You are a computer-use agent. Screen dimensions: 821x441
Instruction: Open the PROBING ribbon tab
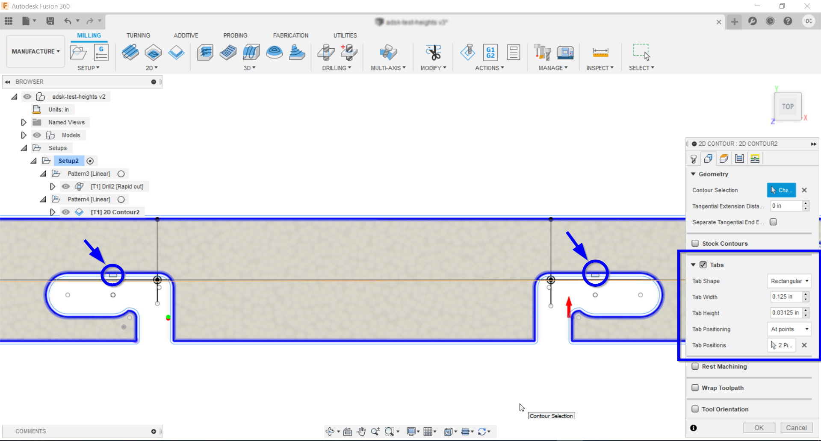[x=235, y=35]
